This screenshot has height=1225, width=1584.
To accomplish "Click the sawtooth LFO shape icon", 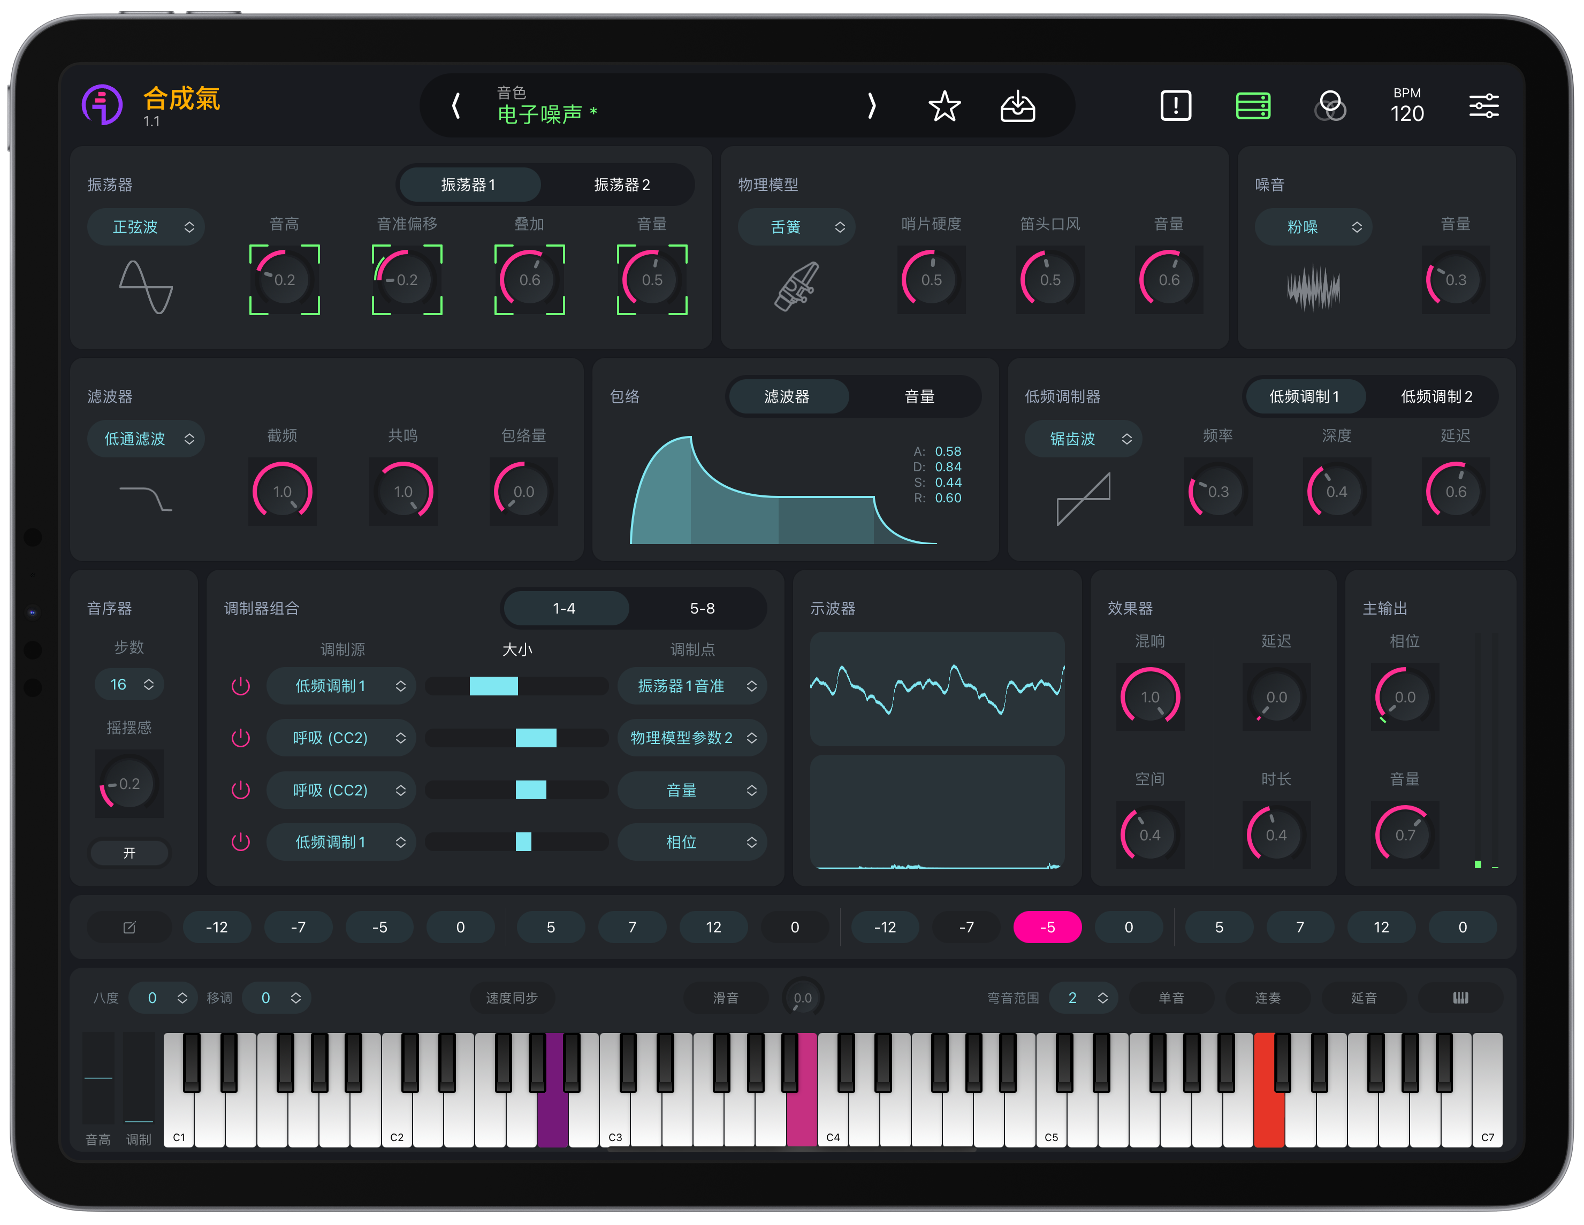I will pyautogui.click(x=1083, y=499).
